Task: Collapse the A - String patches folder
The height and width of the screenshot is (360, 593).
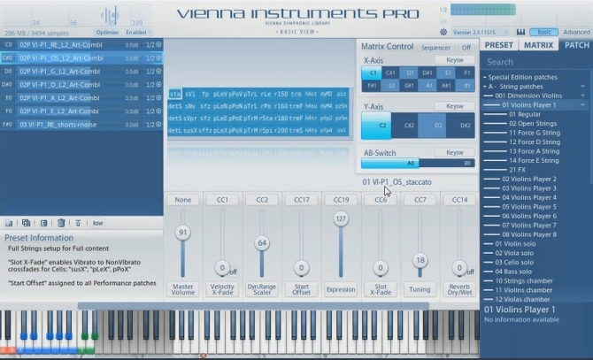Action: coord(582,87)
